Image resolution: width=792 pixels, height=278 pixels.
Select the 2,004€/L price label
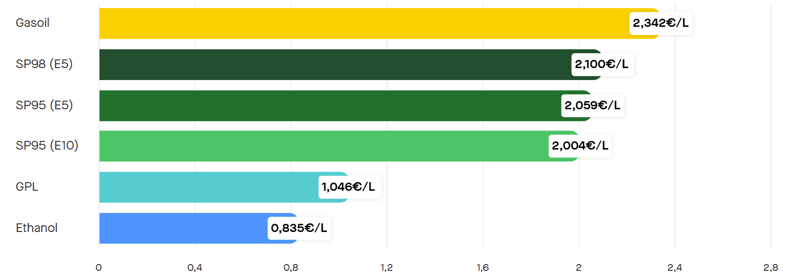(580, 146)
